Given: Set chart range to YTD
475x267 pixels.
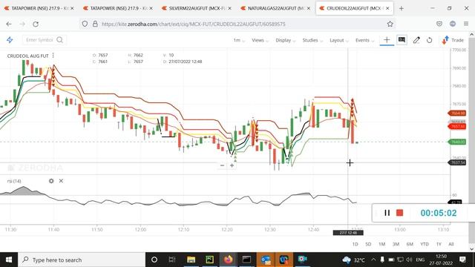Looking at the screenshot, I should [x=425, y=244].
